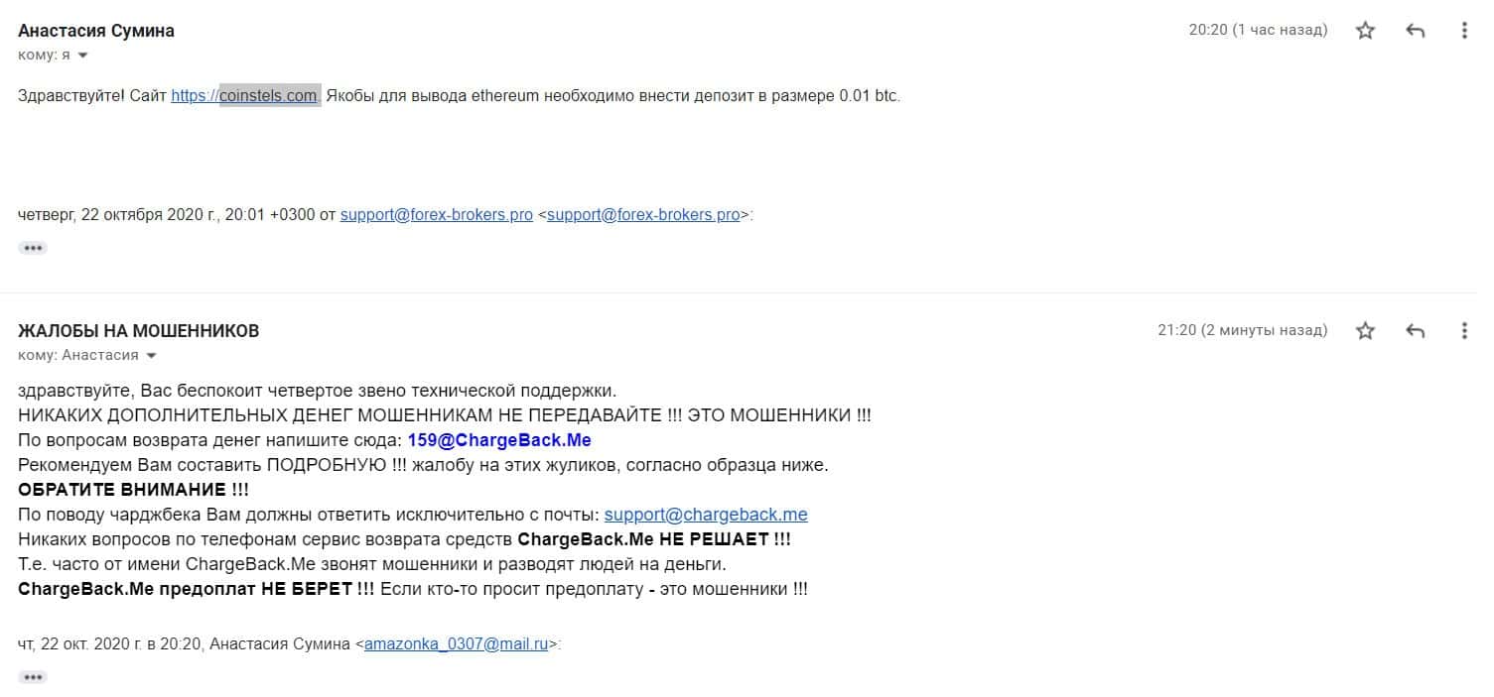Click the 21:20 (2 минуты назад) timestamp
This screenshot has width=1494, height=697.
(1243, 330)
